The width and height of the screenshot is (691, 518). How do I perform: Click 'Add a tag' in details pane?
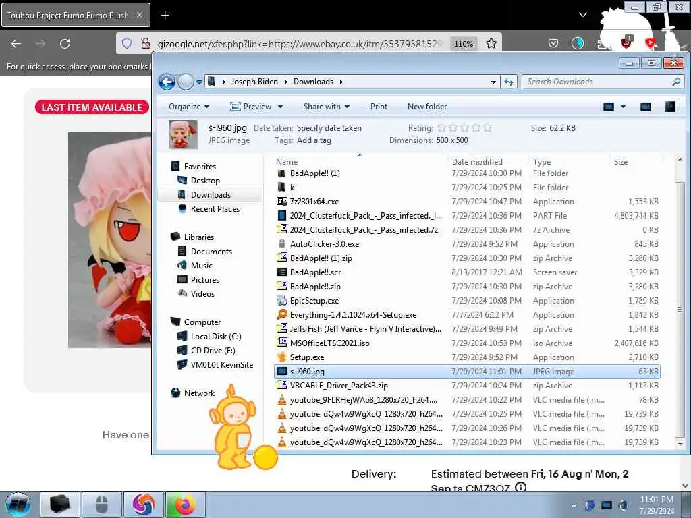(314, 140)
